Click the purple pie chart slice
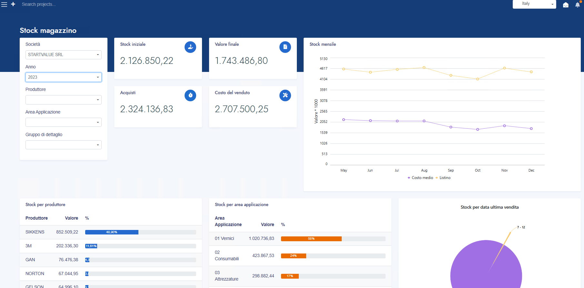 [x=478, y=268]
